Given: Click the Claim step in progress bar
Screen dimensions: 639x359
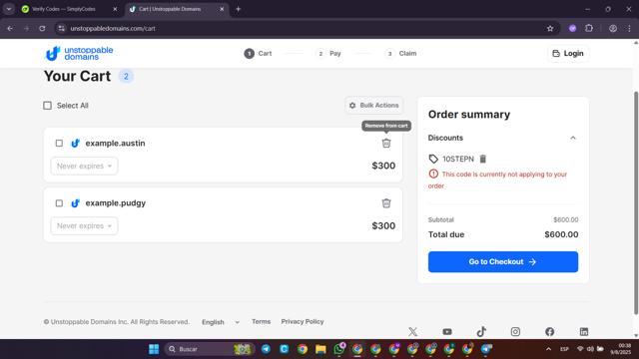Looking at the screenshot, I should tap(400, 53).
